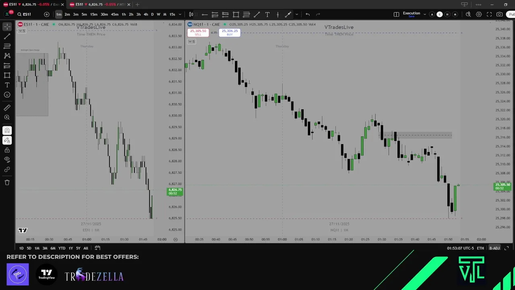Collapse the ES1! indicator legend expander
This screenshot has width=515, height=290.
[22, 31]
